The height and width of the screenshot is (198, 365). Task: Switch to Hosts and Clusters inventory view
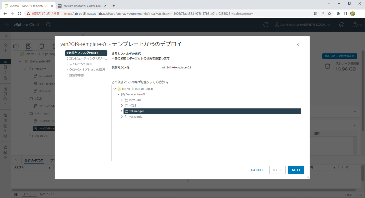click(16, 46)
